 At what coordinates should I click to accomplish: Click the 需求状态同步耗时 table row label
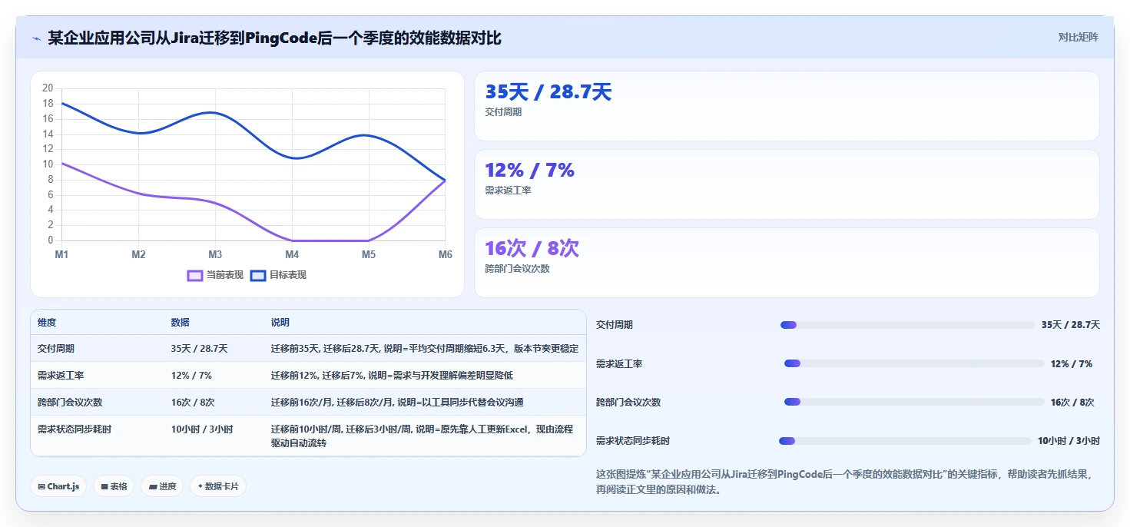coord(75,429)
